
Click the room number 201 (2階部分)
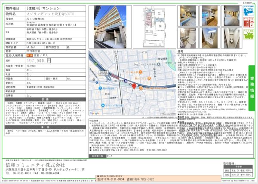[x=35, y=19]
